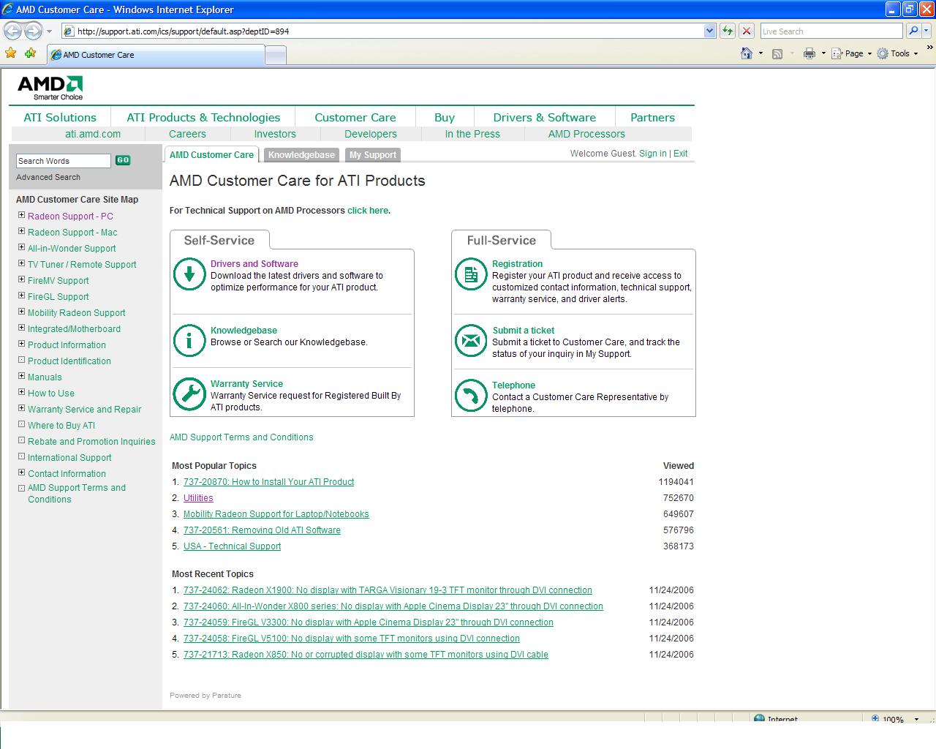Open the Print options dropdown arrow
Screen dimensions: 936x749
(x=823, y=53)
